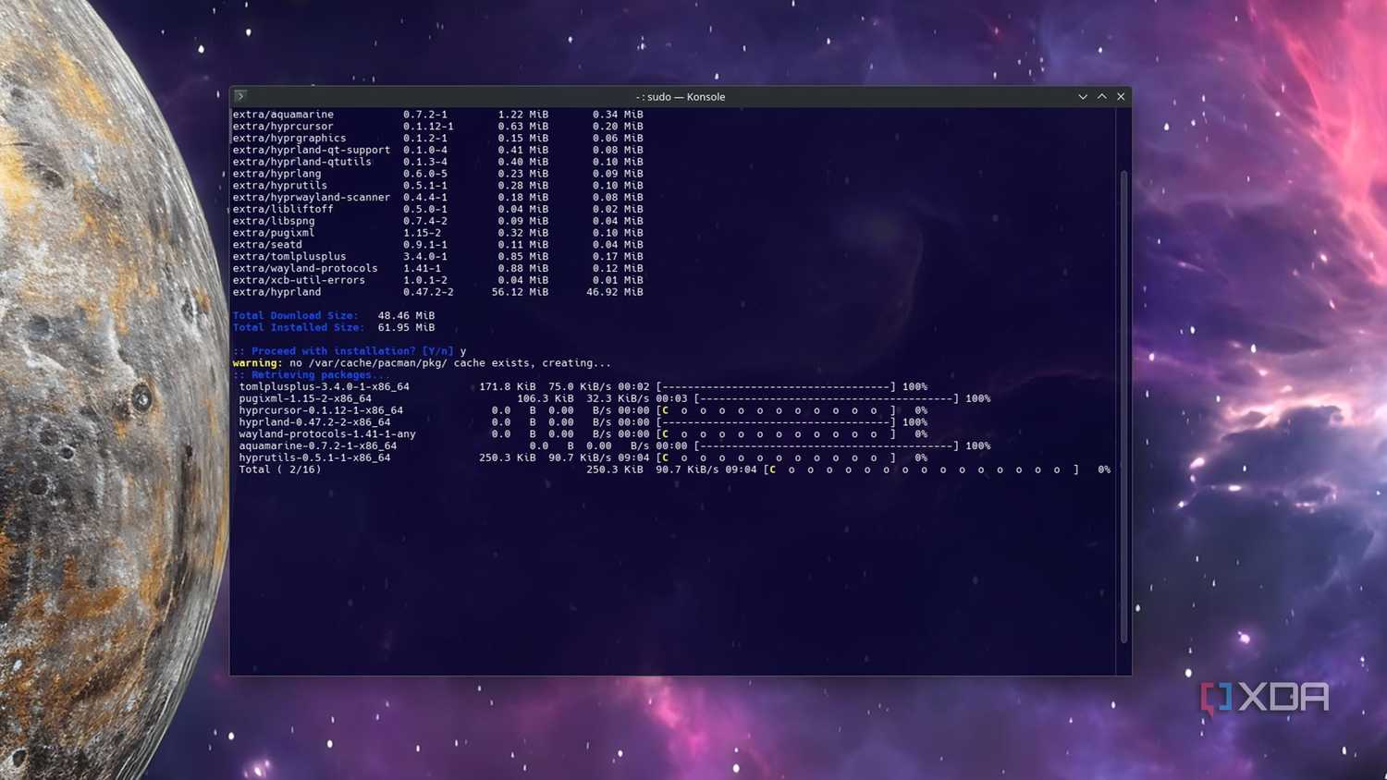Click the extra/hyprutils package line
This screenshot has width=1387, height=780.
pos(437,186)
